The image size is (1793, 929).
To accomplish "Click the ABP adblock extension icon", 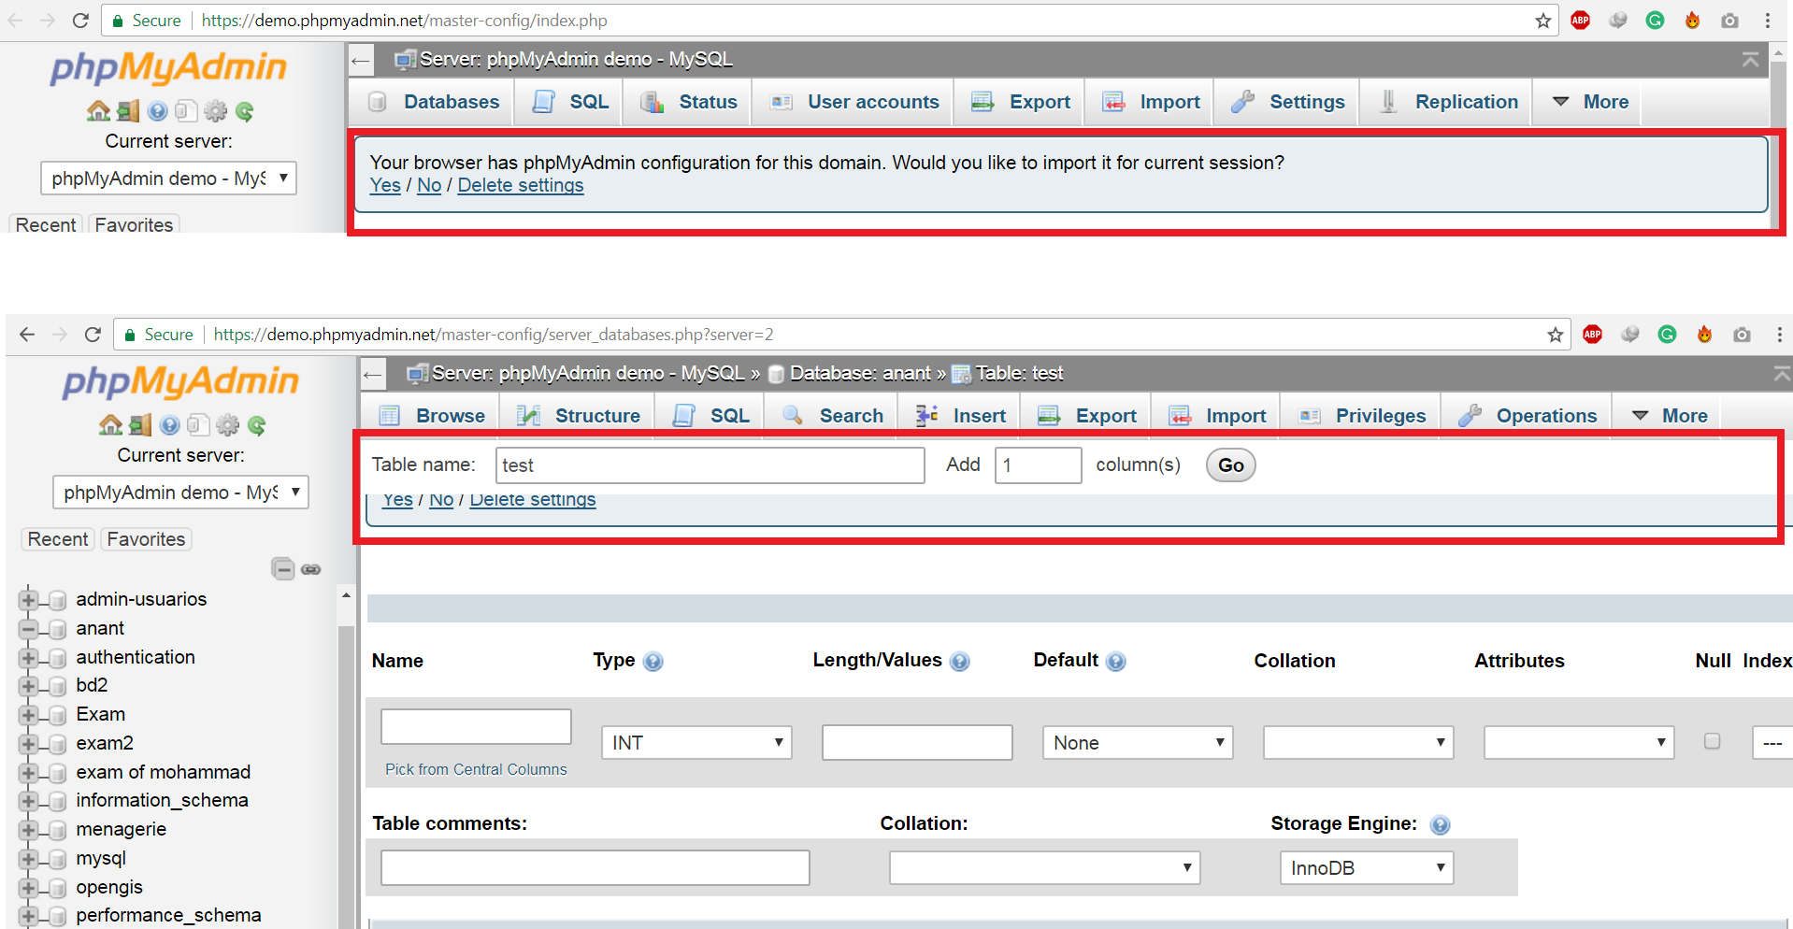I will [1580, 20].
